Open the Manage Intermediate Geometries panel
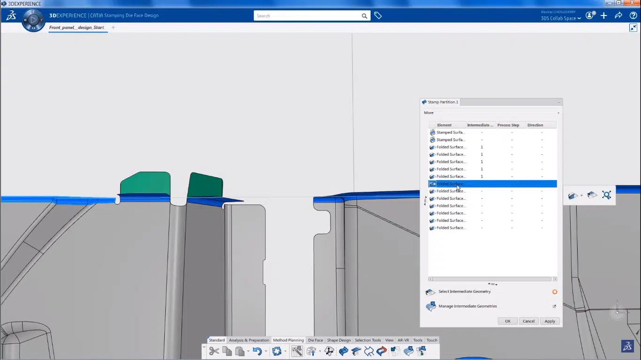The width and height of the screenshot is (641, 360). [x=467, y=306]
